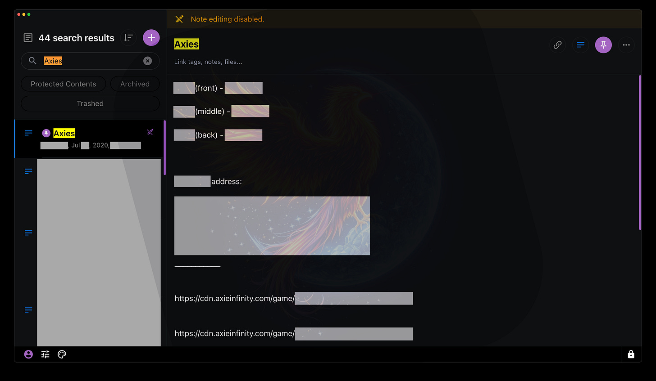
Task: Click into the Axies search input
Action: (90, 61)
